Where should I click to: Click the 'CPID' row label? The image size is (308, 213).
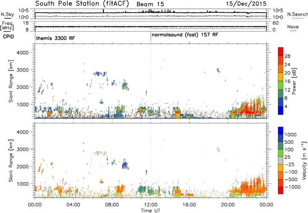pyautogui.click(x=8, y=37)
